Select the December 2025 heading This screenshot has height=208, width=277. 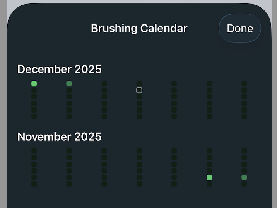tap(60, 69)
